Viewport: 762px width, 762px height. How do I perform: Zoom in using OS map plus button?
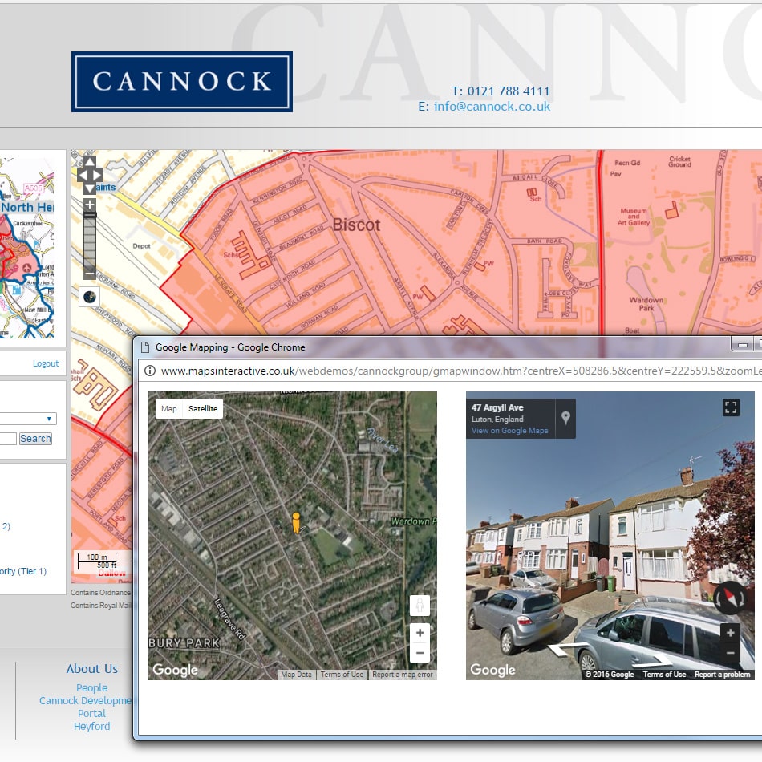[90, 205]
